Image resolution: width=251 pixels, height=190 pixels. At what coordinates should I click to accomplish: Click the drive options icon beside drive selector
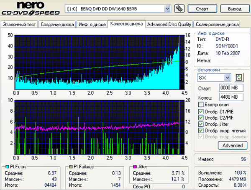pyautogui.click(x=179, y=8)
